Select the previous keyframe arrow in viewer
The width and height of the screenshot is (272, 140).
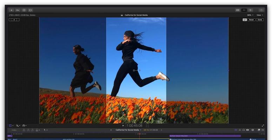[11, 20]
